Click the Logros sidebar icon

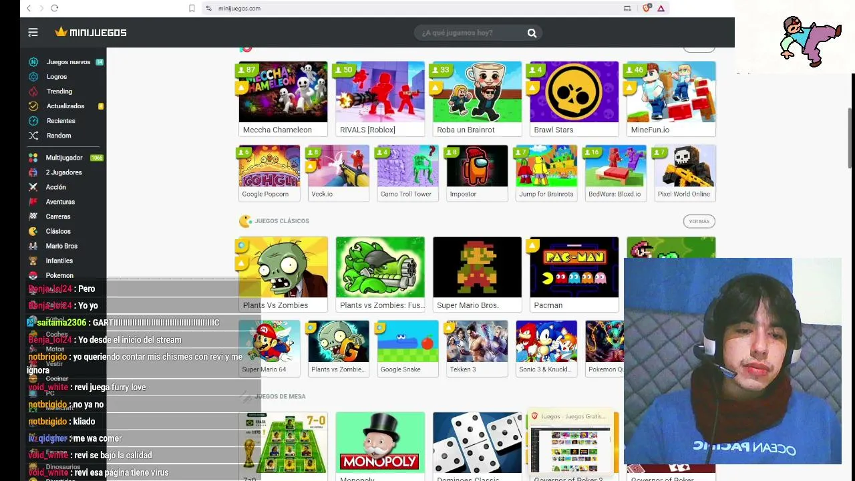point(33,76)
